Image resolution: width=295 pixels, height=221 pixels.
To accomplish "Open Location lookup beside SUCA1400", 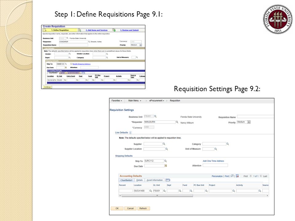I will point(151,191).
